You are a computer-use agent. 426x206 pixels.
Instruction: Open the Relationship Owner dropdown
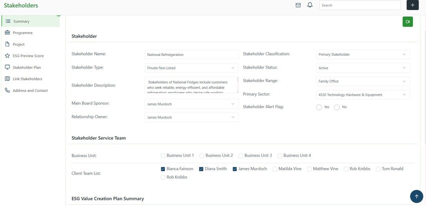point(191,117)
